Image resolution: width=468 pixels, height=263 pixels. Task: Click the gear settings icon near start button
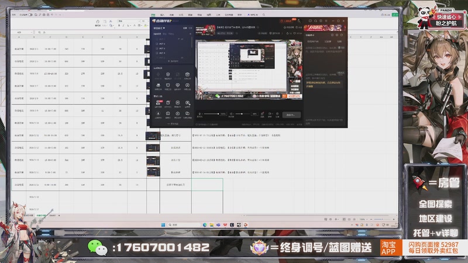pyautogui.click(x=277, y=113)
